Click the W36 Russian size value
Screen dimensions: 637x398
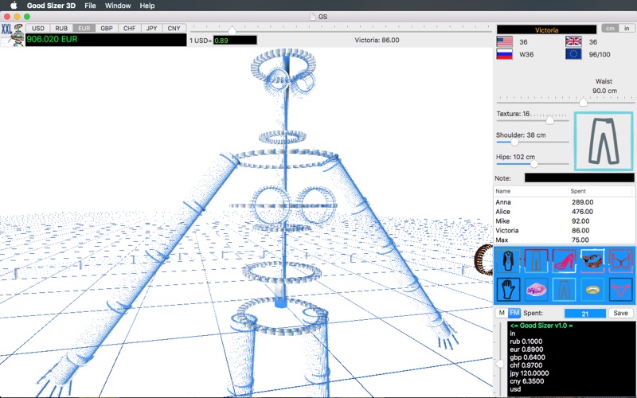pos(526,54)
